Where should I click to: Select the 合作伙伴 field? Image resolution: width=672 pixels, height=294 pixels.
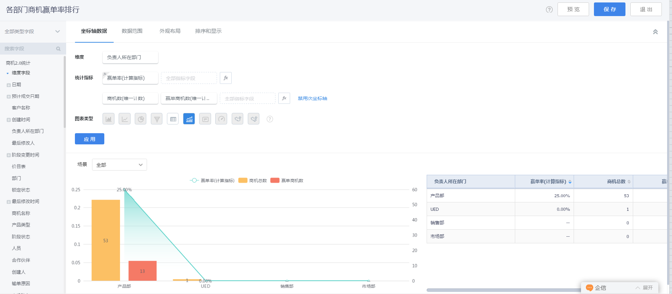click(x=21, y=260)
